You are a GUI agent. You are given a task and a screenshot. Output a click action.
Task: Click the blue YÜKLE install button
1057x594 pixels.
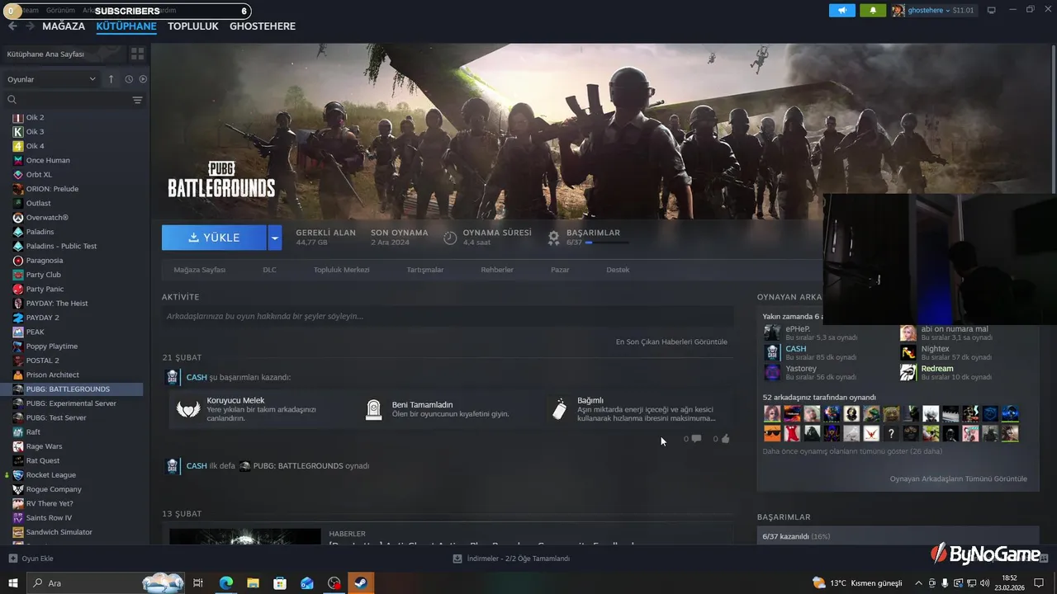pyautogui.click(x=214, y=238)
